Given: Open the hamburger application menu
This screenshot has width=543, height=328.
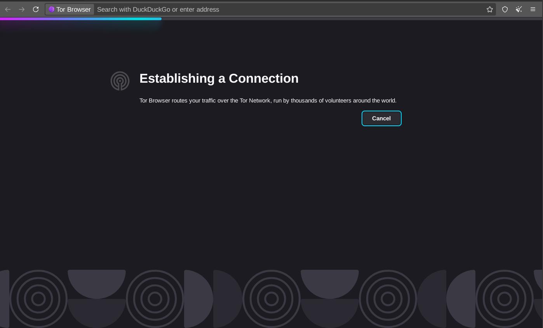Looking at the screenshot, I should pyautogui.click(x=533, y=9).
